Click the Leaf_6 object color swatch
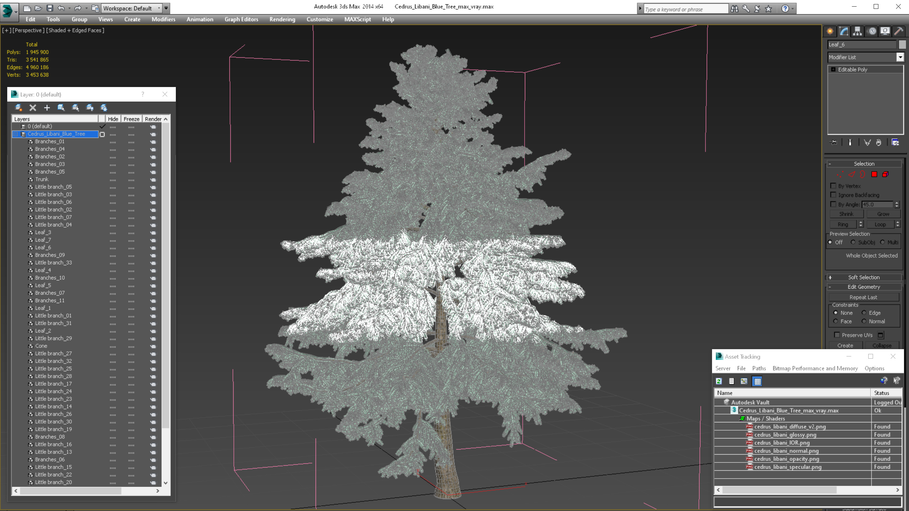This screenshot has width=909, height=511. 902,44
